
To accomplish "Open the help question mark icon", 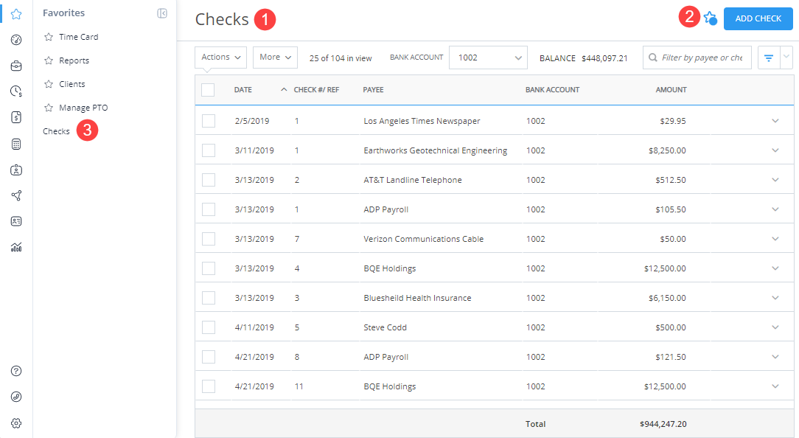I will (16, 371).
